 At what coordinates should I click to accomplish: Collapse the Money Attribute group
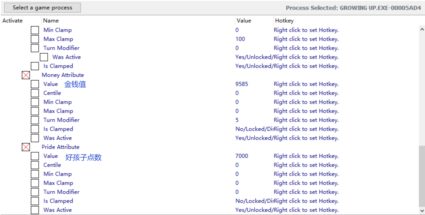point(26,75)
